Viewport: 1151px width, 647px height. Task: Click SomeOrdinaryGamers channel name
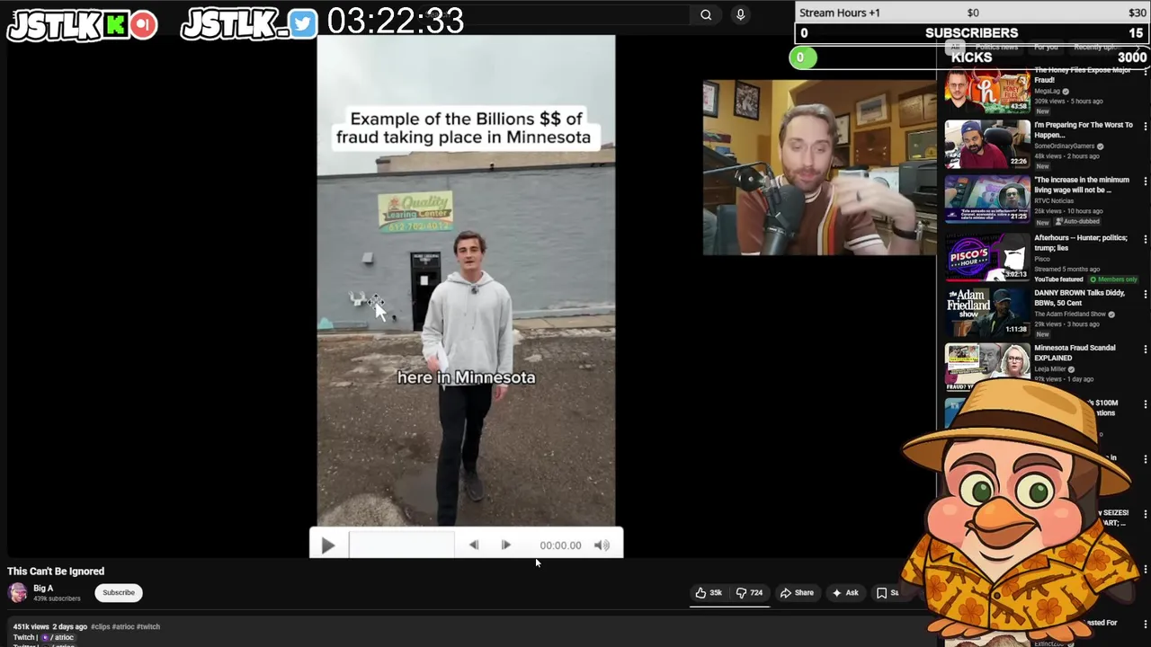pyautogui.click(x=1064, y=146)
